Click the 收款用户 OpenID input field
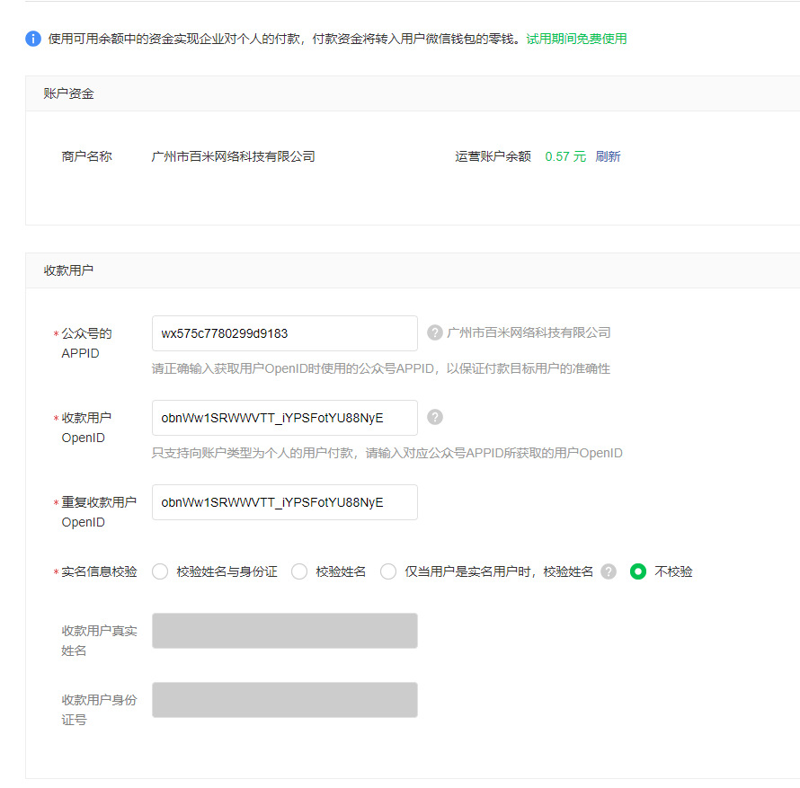The height and width of the screenshot is (788, 800). 285,418
